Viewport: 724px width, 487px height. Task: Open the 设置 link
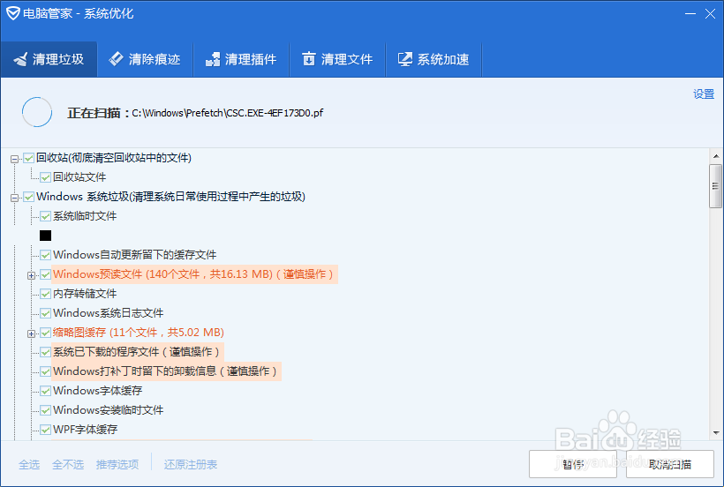tap(704, 94)
